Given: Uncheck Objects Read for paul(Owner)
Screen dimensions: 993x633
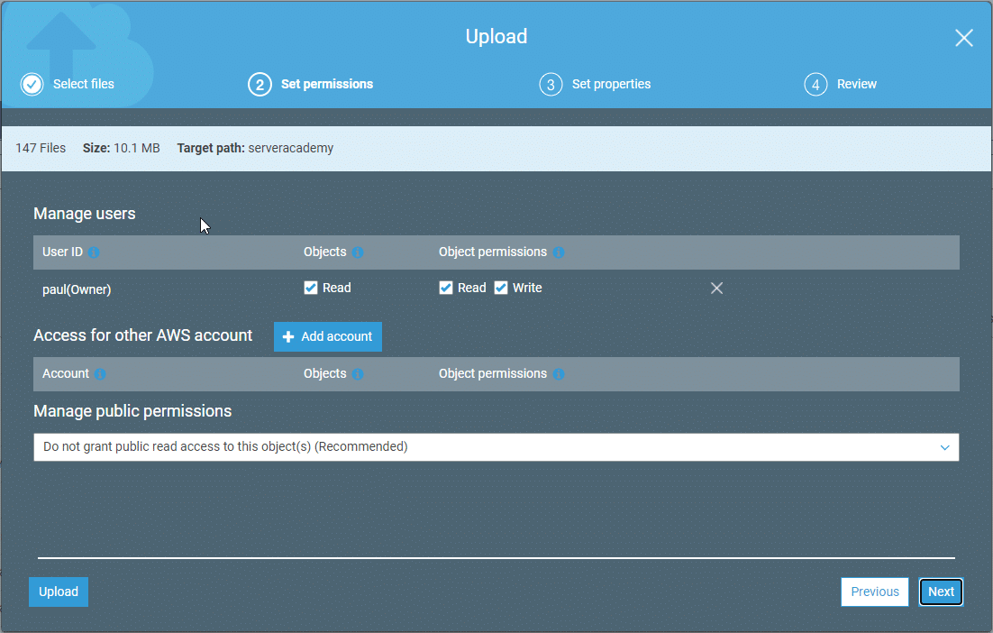Looking at the screenshot, I should point(311,289).
